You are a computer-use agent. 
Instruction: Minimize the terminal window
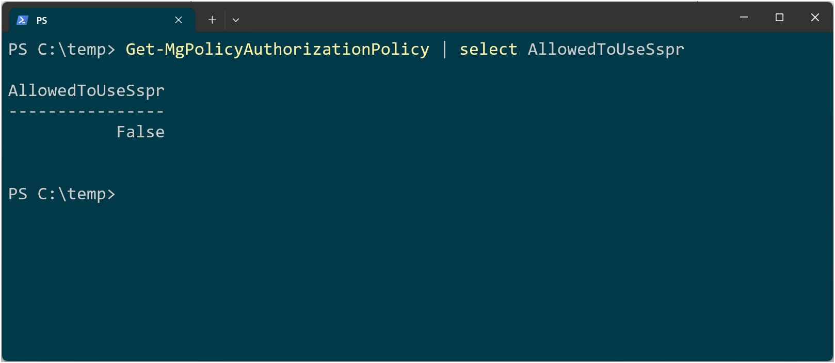pyautogui.click(x=744, y=18)
